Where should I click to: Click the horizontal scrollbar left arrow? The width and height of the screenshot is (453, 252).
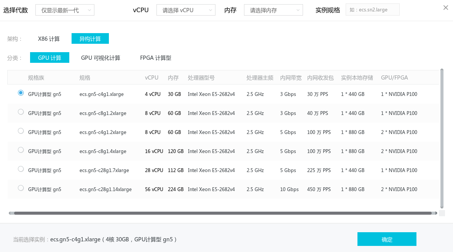(10, 213)
